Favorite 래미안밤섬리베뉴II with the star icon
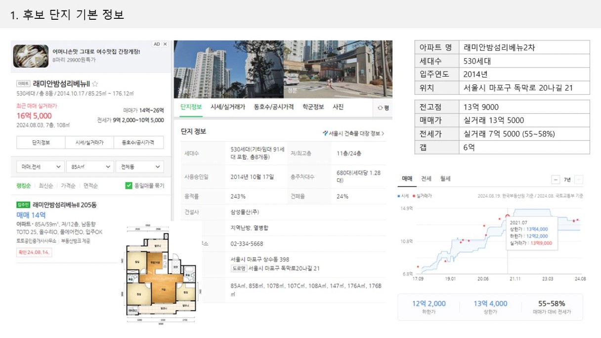 [x=95, y=84]
